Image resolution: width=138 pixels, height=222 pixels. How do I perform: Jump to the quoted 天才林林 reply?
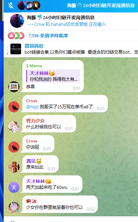pos(53,76)
